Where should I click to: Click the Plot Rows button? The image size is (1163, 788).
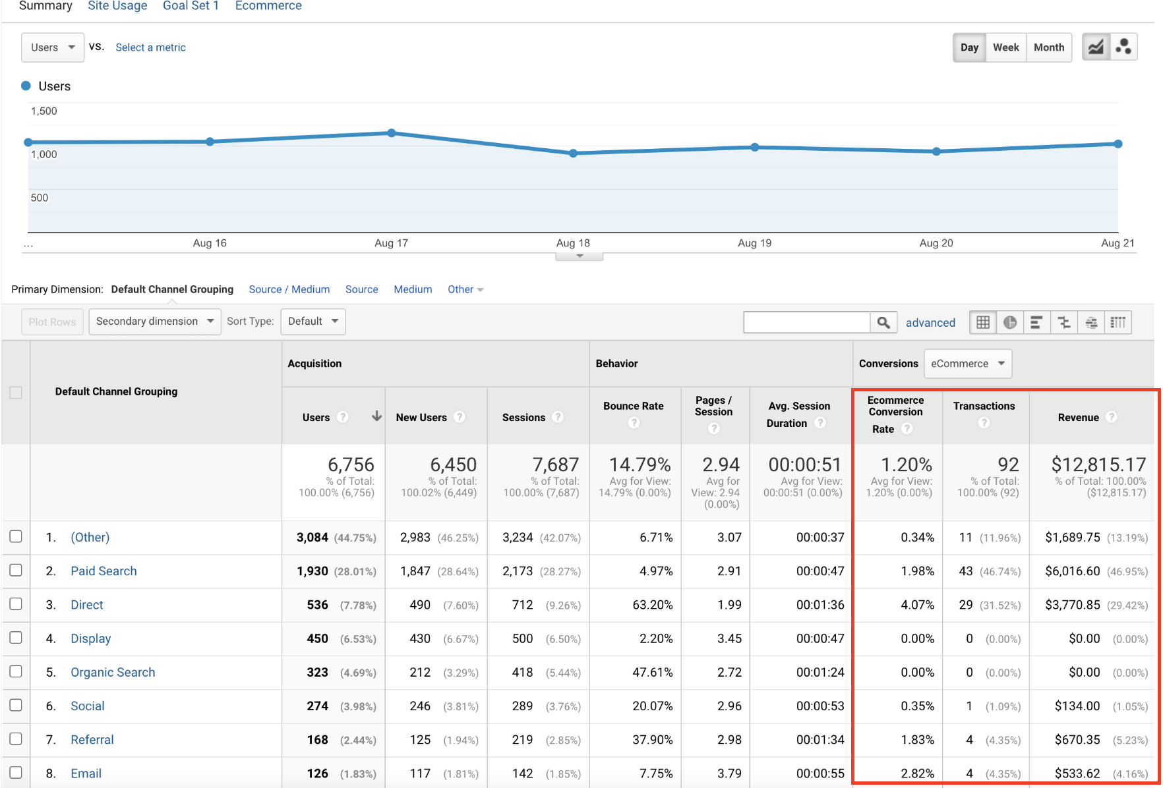pyautogui.click(x=52, y=322)
